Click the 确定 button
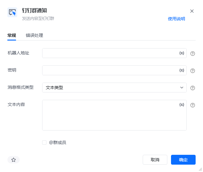 [x=183, y=160]
